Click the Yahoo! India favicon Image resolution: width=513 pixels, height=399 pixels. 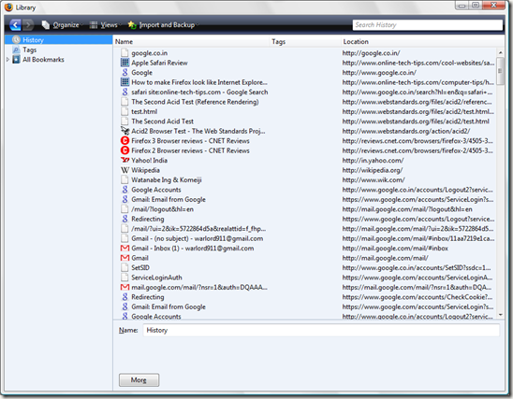click(125, 160)
